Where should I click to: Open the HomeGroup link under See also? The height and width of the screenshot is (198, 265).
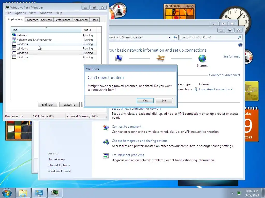click(56, 159)
